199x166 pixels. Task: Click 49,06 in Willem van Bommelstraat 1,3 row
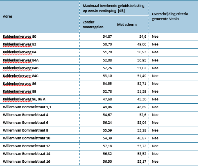[x=107, y=107]
